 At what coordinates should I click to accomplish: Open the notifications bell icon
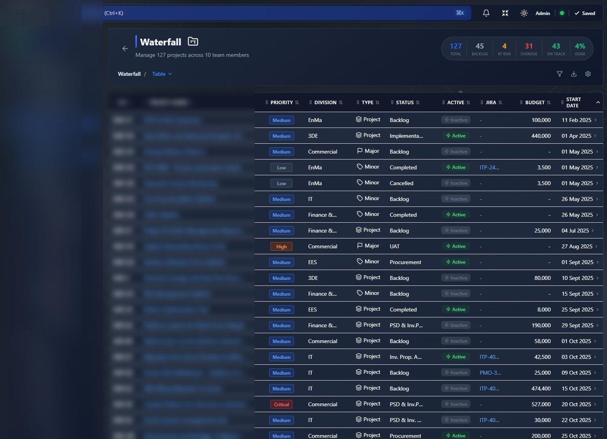pyautogui.click(x=486, y=13)
